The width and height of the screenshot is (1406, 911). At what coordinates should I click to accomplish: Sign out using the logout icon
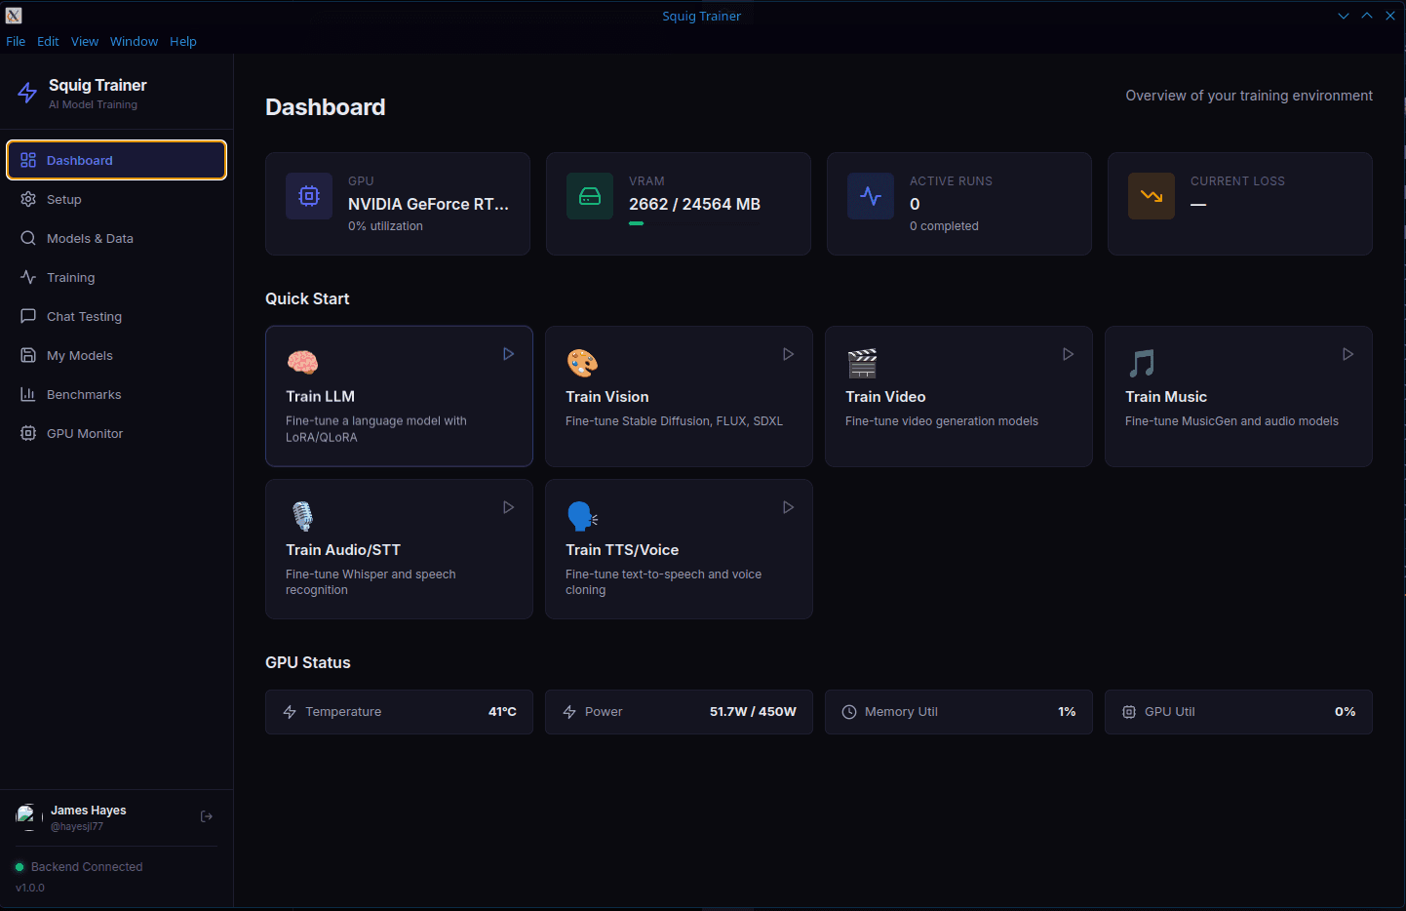tap(206, 816)
